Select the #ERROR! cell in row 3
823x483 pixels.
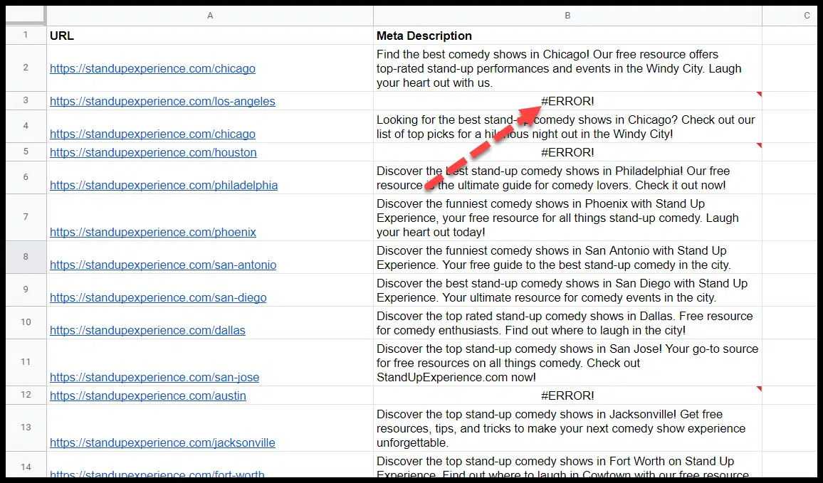(x=567, y=101)
